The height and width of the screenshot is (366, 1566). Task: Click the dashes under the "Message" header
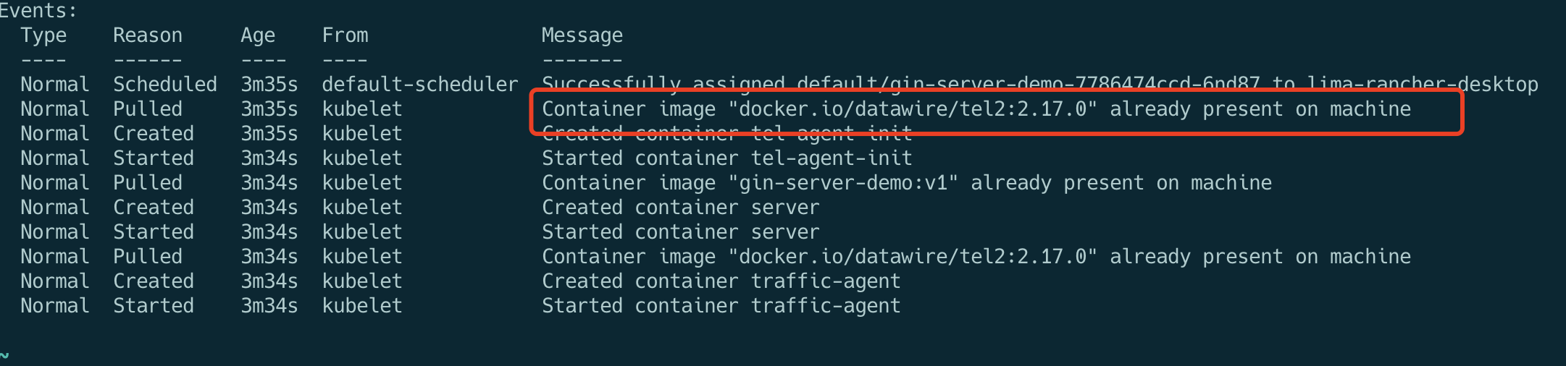coord(582,60)
